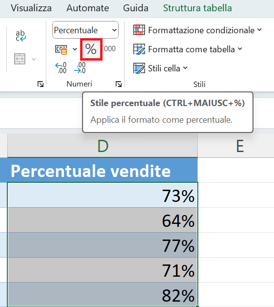274x307 pixels.
Task: Expand the currency format dropdown arrow
Action: (75, 49)
